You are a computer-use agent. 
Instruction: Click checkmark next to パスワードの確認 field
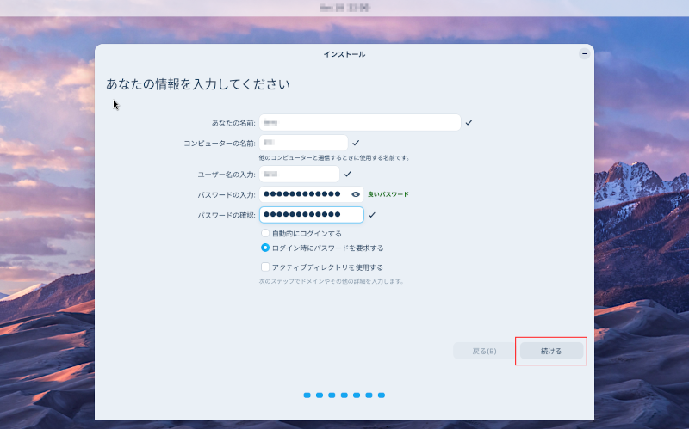[372, 215]
